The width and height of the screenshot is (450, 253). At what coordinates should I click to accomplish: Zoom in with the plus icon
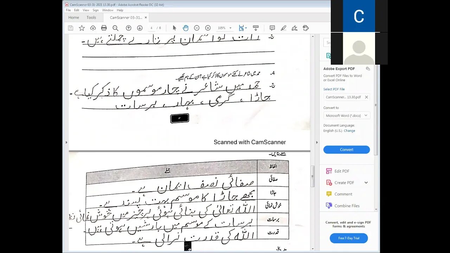coord(208,28)
